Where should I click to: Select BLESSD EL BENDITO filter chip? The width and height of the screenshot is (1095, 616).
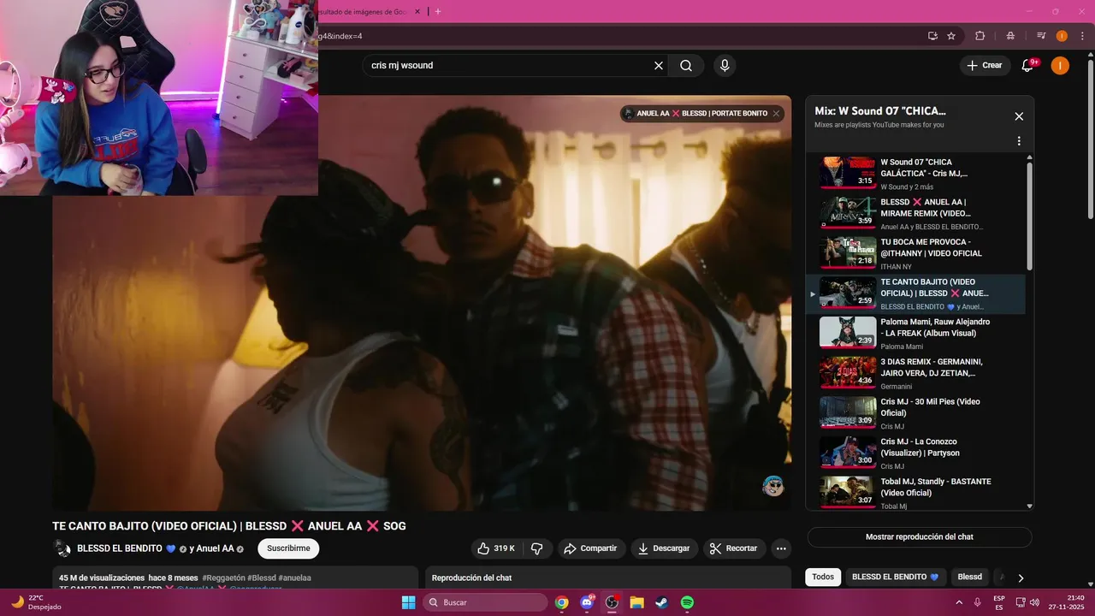pyautogui.click(x=895, y=577)
